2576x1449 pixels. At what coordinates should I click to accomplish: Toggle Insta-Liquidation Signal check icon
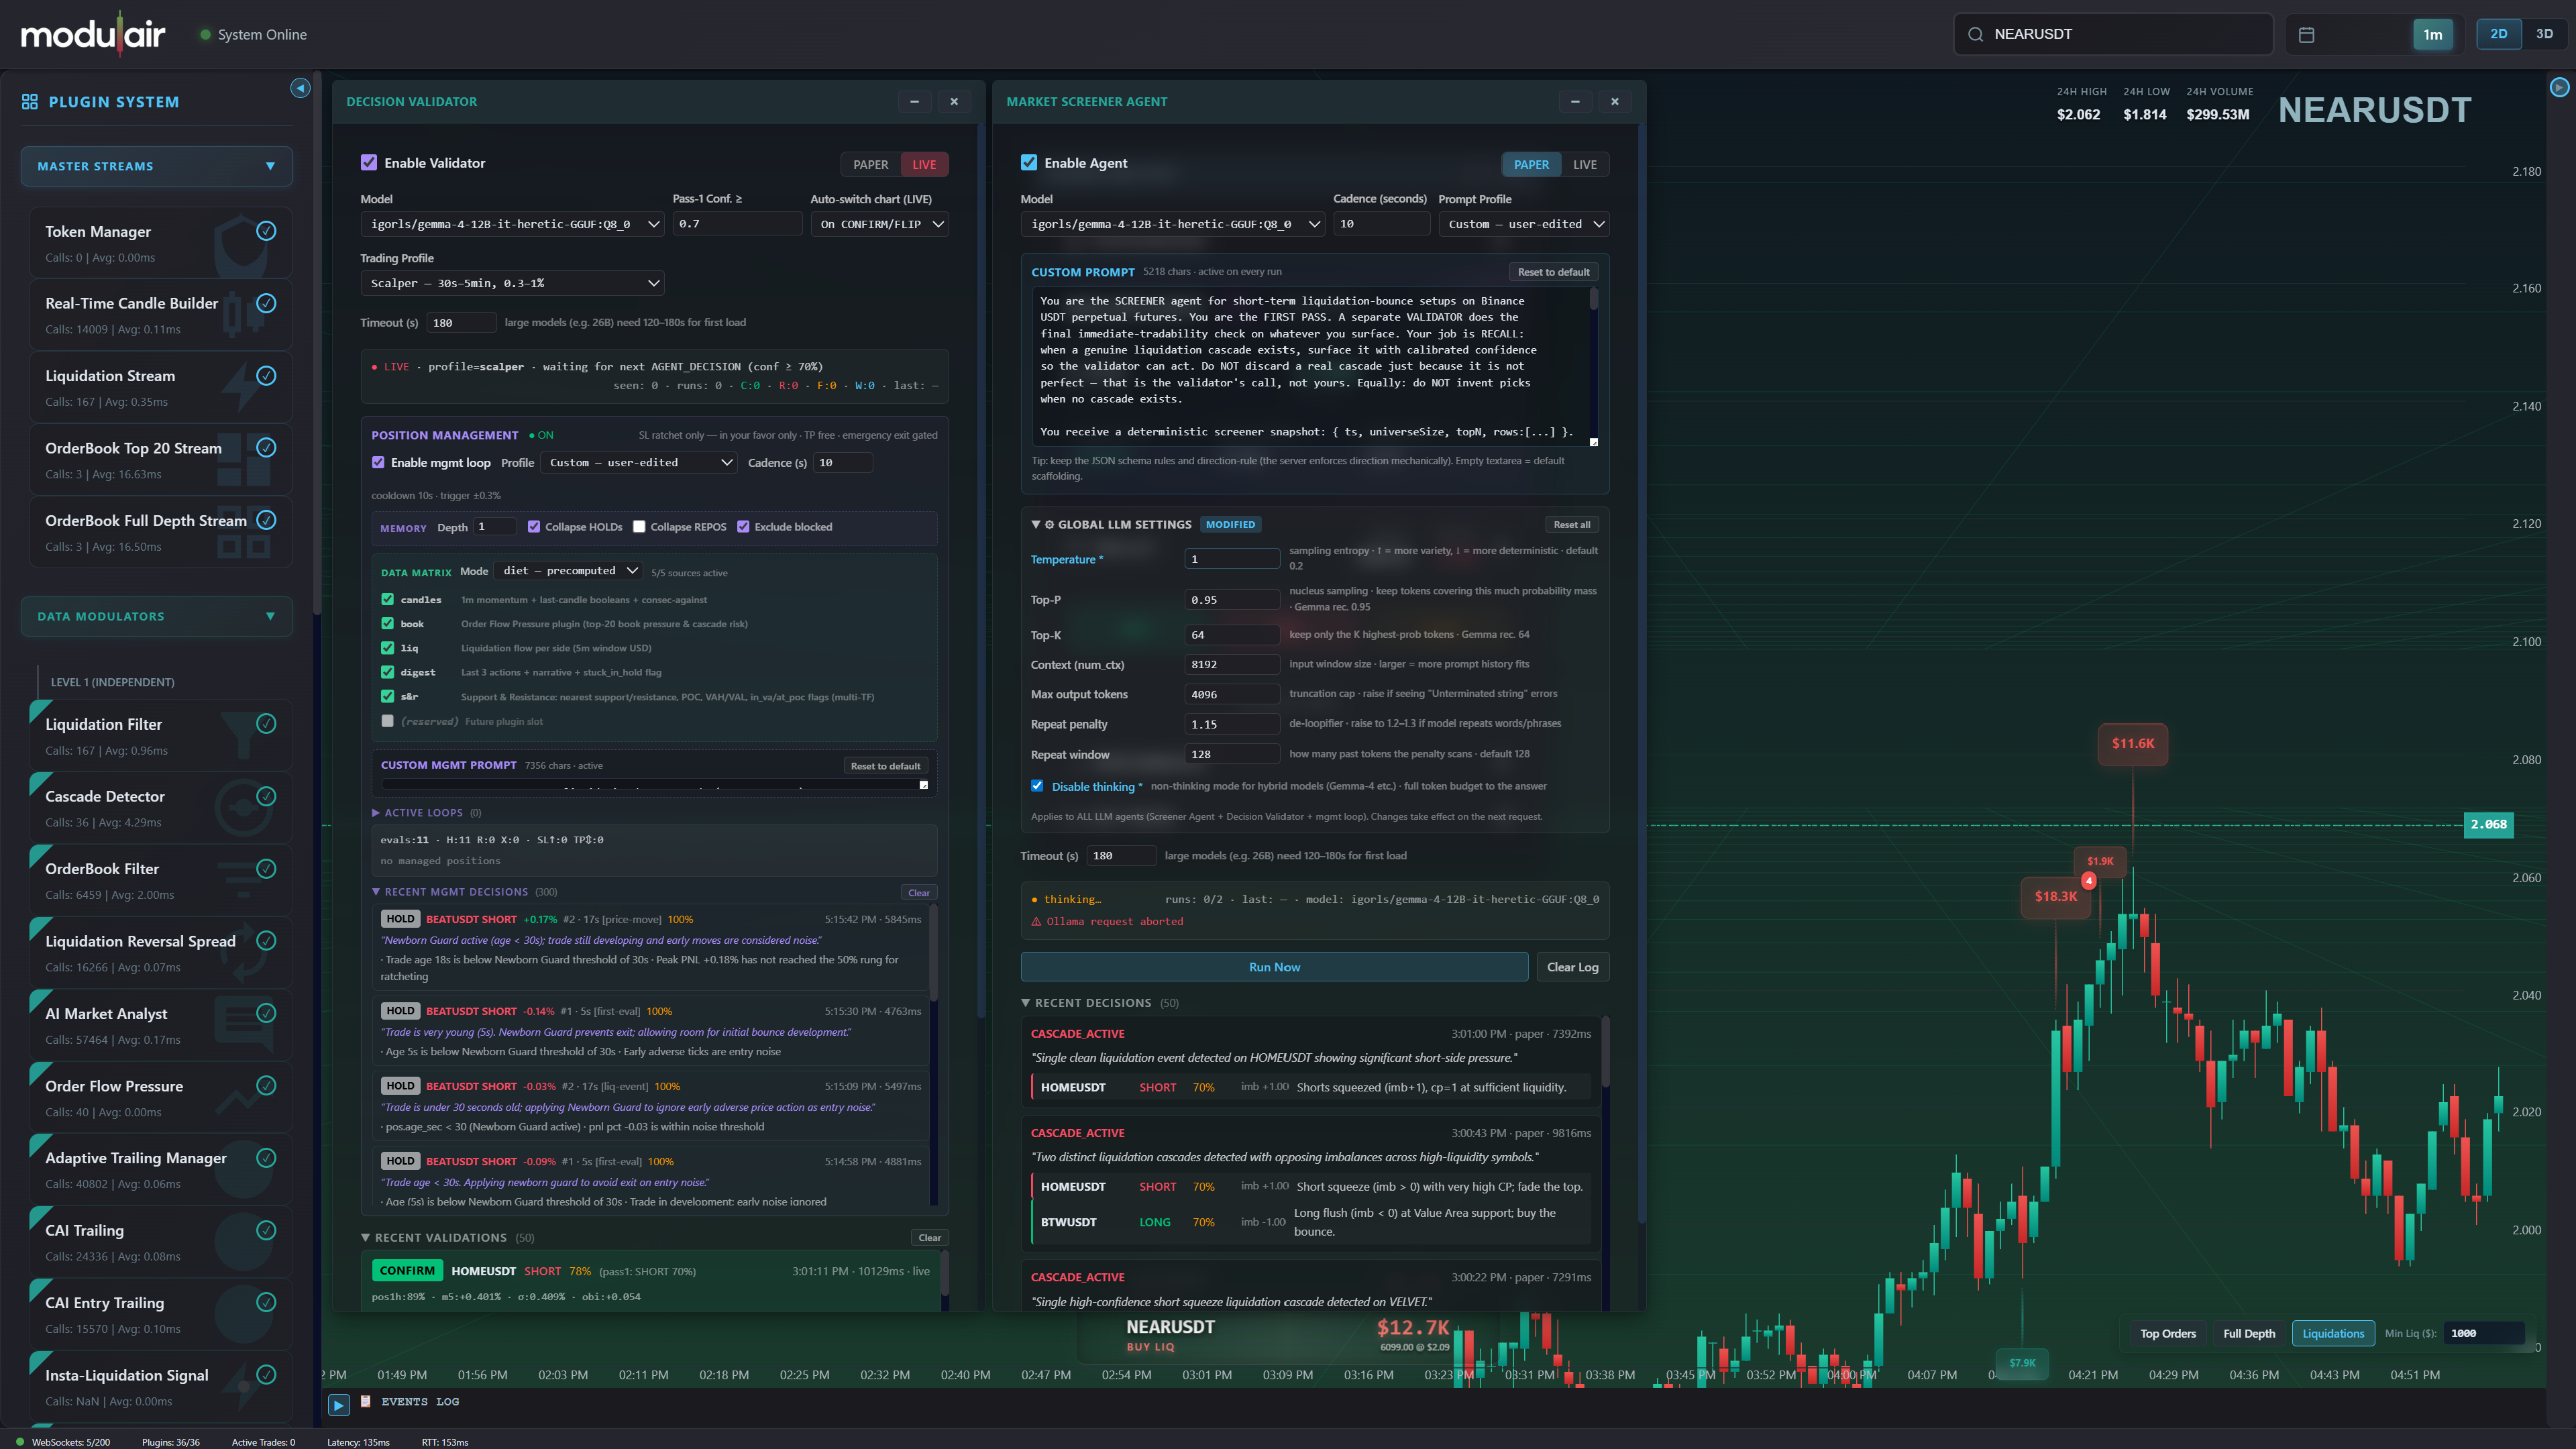pos(266,1375)
